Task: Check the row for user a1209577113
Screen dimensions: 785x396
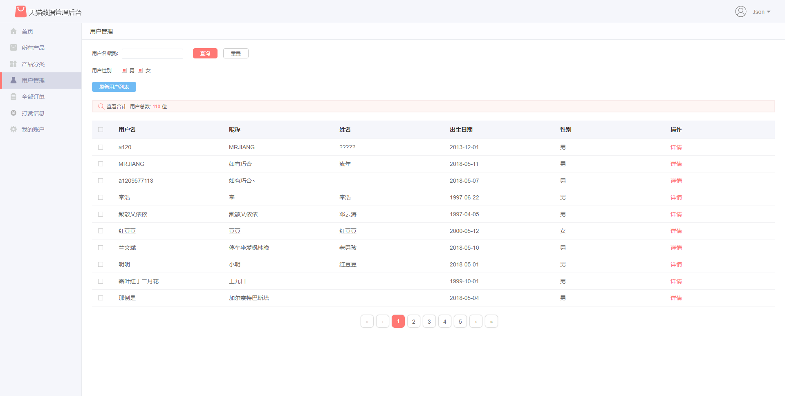Action: pos(101,181)
